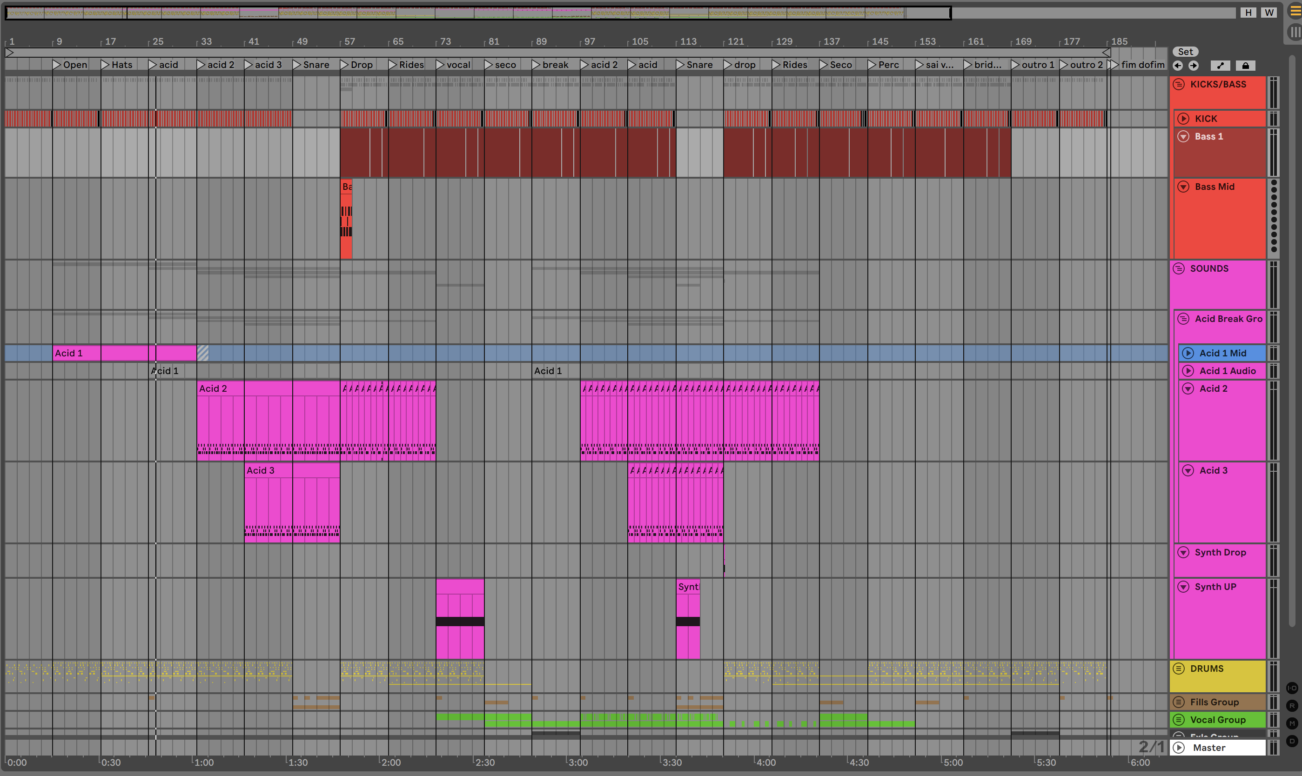Click the H optimize height button
Screen dimensions: 1302x776
pyautogui.click(x=1248, y=13)
